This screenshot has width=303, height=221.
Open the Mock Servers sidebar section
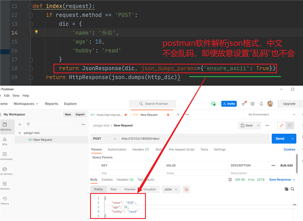click(x=5, y=171)
